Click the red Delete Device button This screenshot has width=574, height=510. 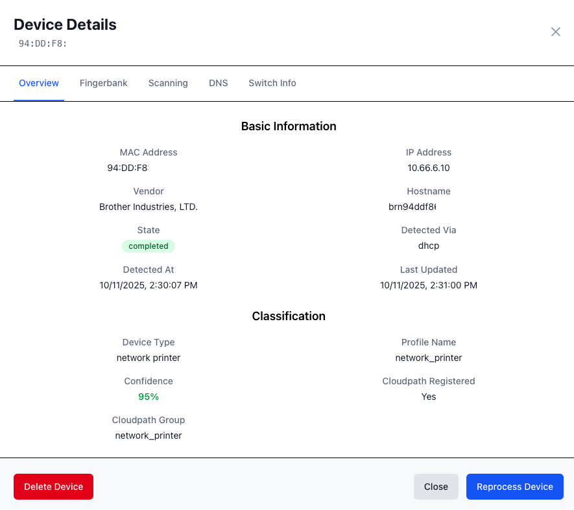(x=53, y=487)
